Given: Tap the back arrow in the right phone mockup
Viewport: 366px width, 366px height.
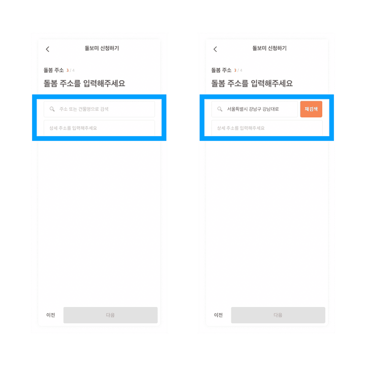Looking at the screenshot, I should (215, 49).
